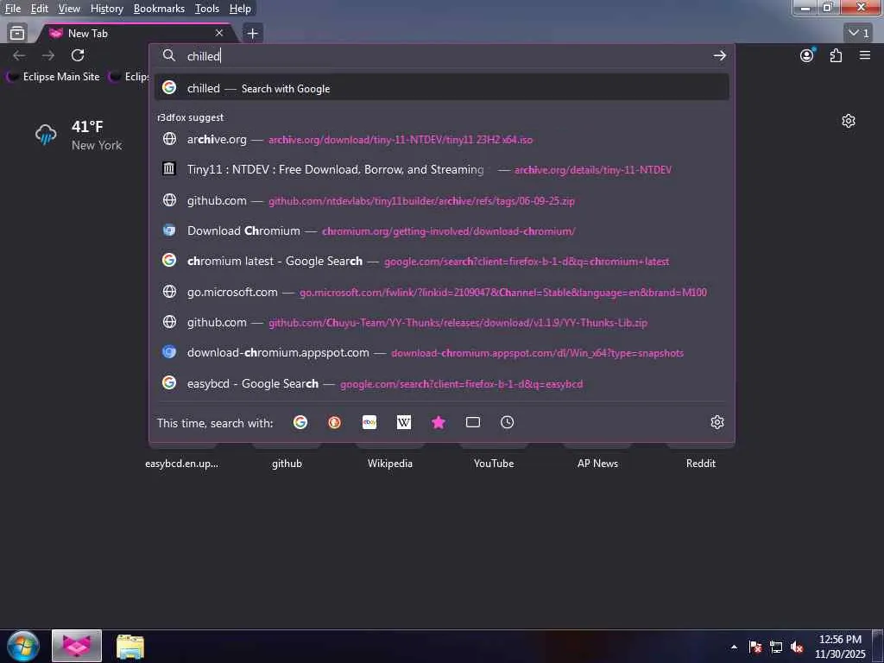Open search settings gear in suggestion panel
This screenshot has height=663, width=884.
coord(717,422)
